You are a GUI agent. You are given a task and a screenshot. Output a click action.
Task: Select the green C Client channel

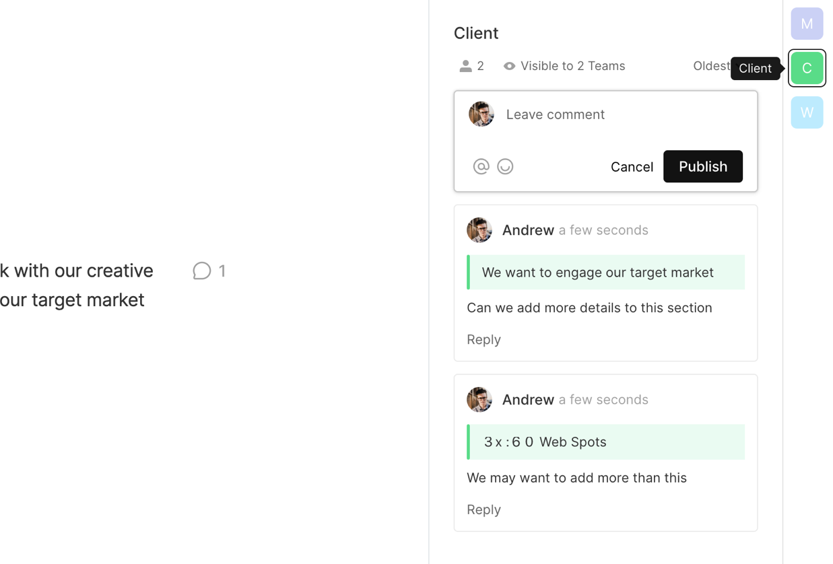(807, 68)
